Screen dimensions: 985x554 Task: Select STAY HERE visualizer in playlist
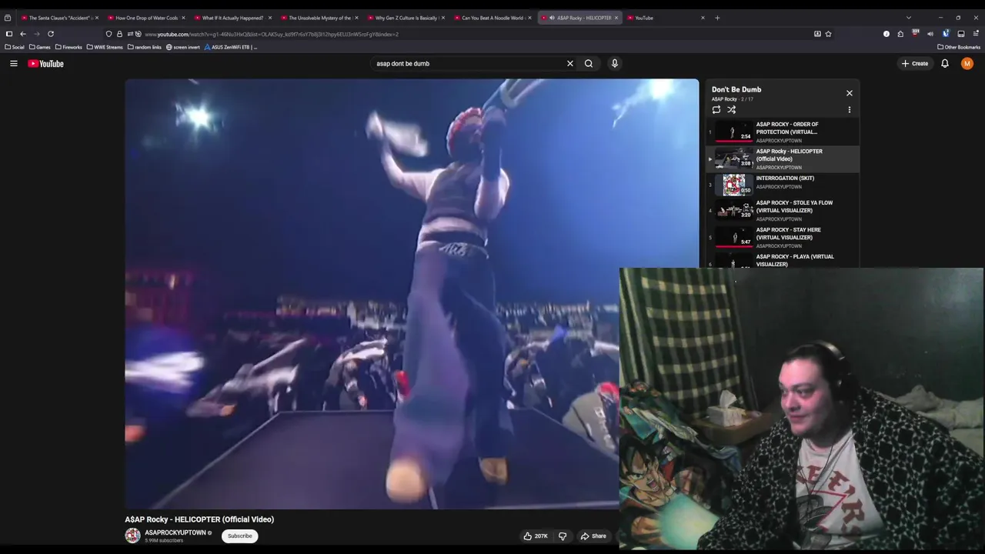pos(783,238)
